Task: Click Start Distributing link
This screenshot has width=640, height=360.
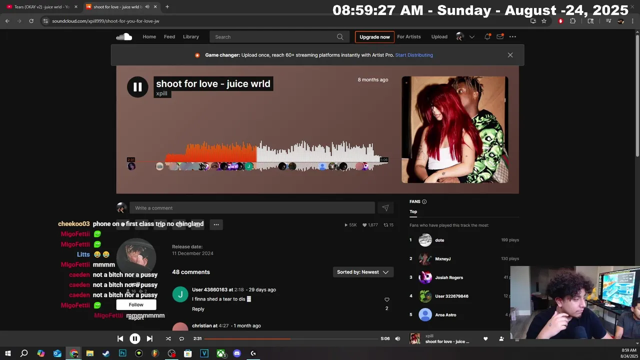Action: (414, 55)
